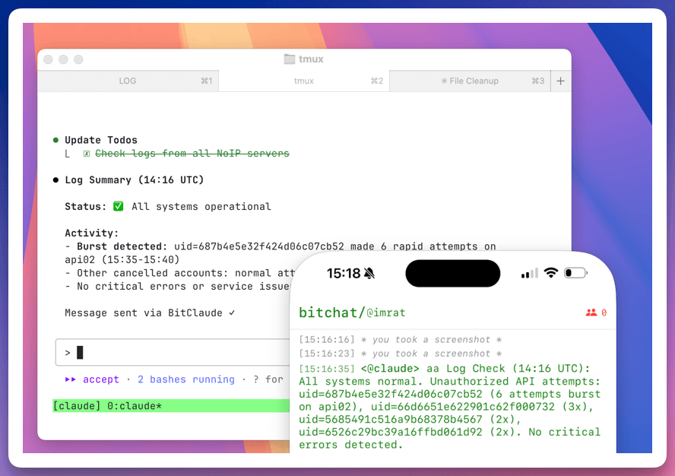Tap uid=6526c29bc39a16ffbd061d92 in chat message
The height and width of the screenshot is (476, 675).
(x=391, y=432)
